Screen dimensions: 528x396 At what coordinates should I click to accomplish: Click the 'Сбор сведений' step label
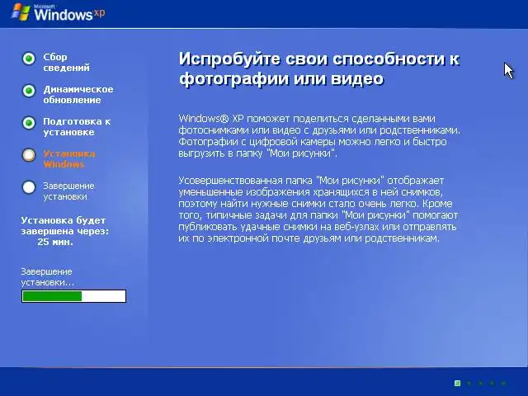tap(66, 63)
